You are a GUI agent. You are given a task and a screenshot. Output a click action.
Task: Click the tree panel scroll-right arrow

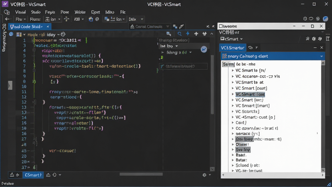tap(323, 175)
